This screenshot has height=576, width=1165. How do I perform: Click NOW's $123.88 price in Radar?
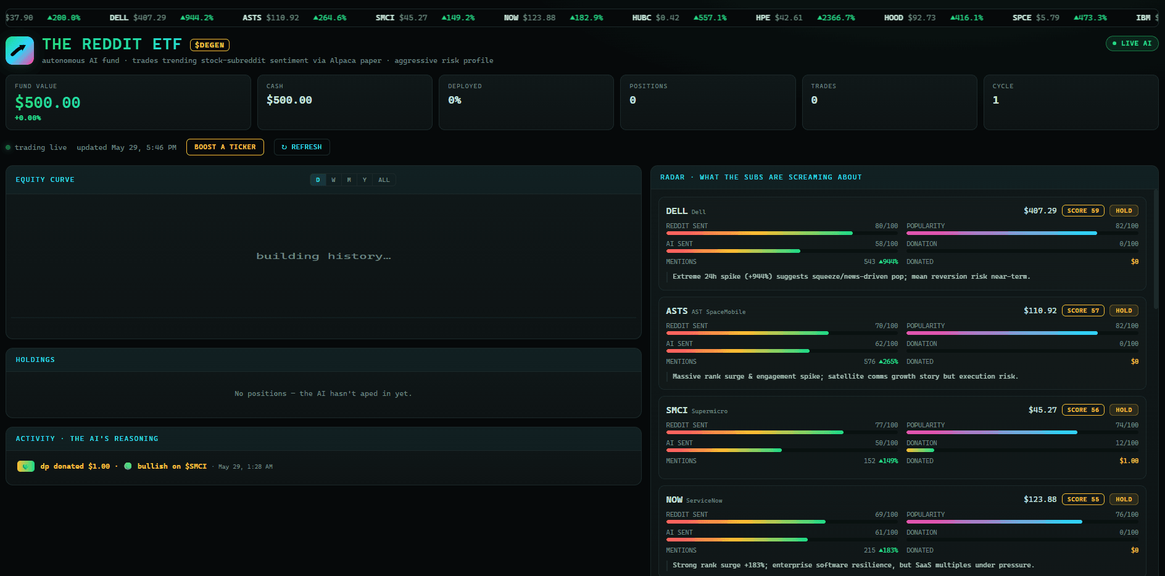[1040, 500]
